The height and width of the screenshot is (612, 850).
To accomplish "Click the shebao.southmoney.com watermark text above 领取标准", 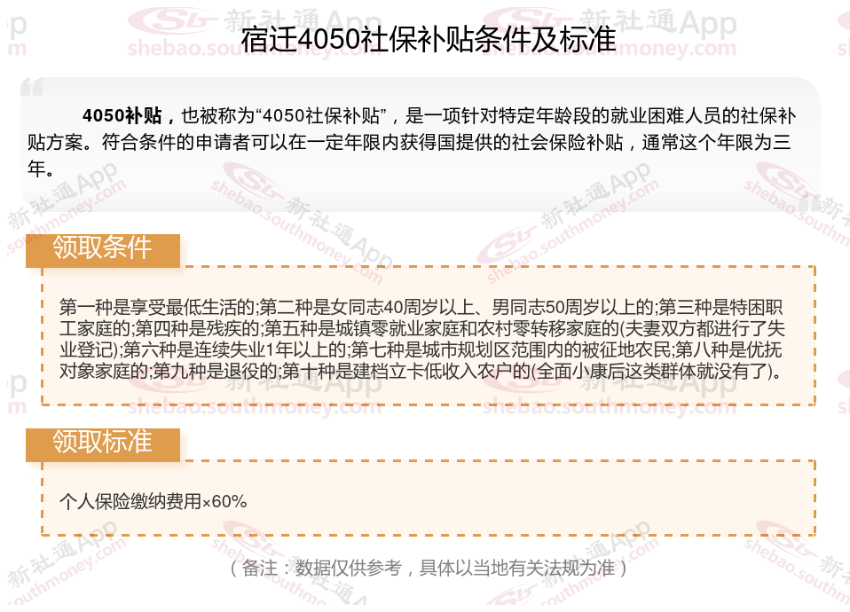I will 255,408.
